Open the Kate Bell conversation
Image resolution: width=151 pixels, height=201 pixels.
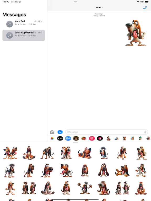24,24
